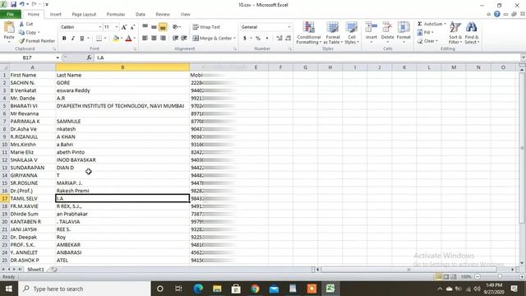
Task: Click column B header
Action: coord(122,67)
